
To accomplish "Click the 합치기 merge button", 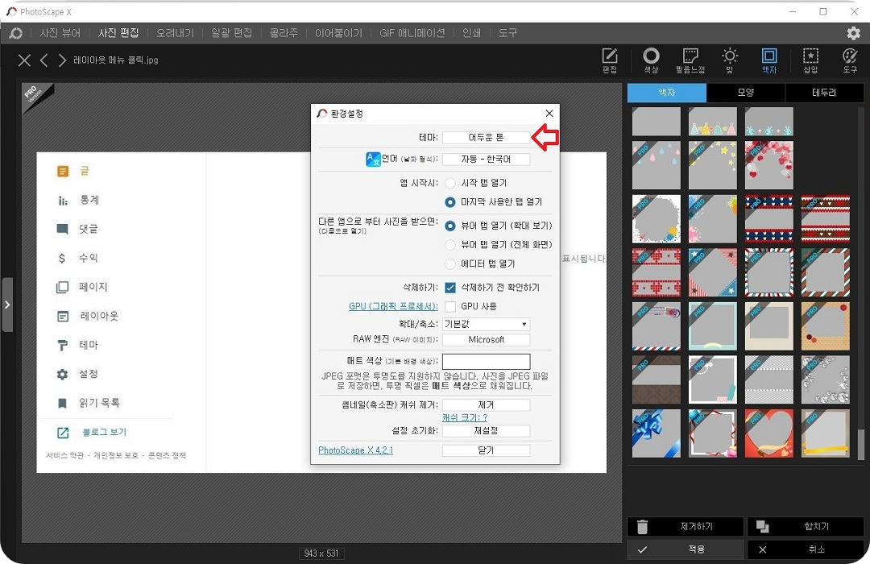I will point(806,526).
